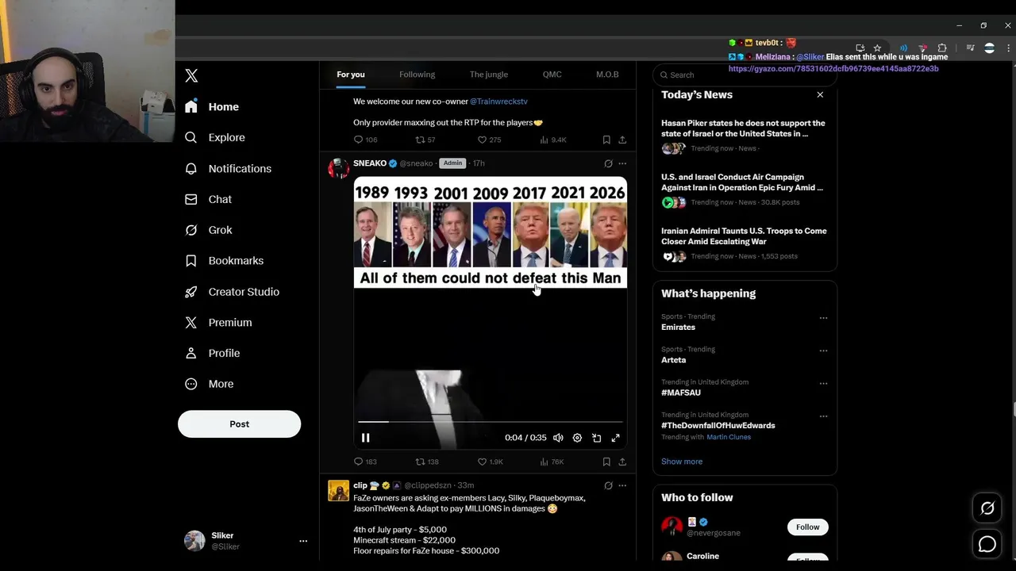Open more options for Emirates trend

click(823, 318)
